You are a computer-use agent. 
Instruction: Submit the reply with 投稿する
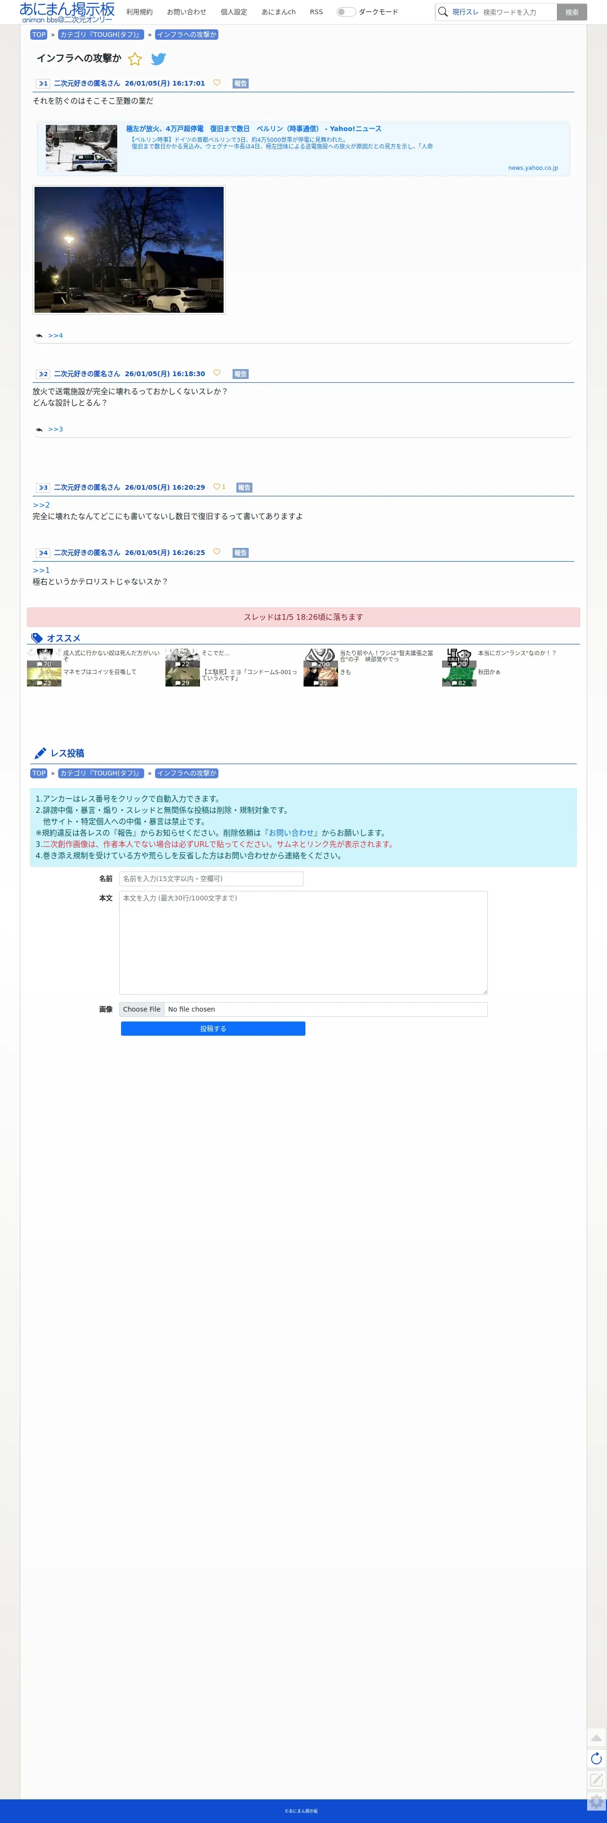pos(213,1029)
